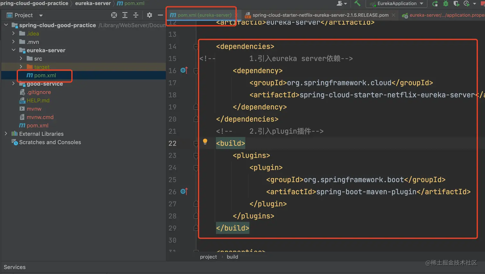This screenshot has width=485, height=274.
Task: Select the .gitignore file
Action: point(38,92)
